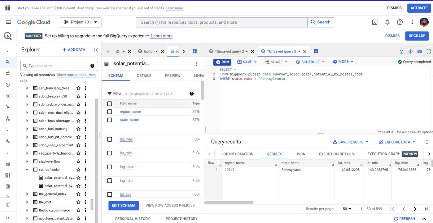Viewport: 433px width, 223px height.
Task: Open the EXECUTION GRAPH tab
Action: tap(393, 154)
